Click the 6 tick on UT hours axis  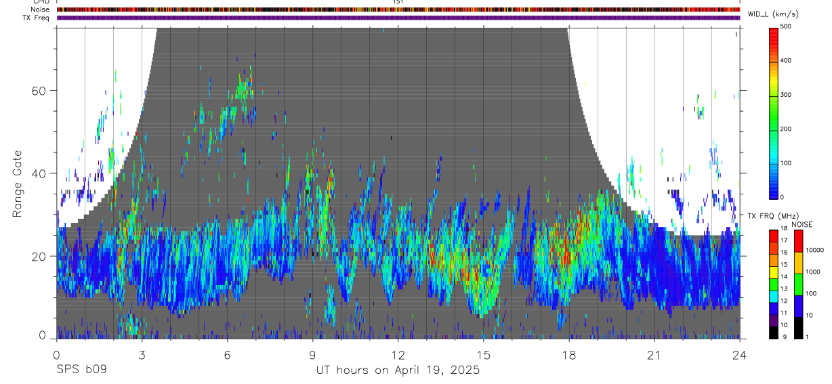coord(228,355)
